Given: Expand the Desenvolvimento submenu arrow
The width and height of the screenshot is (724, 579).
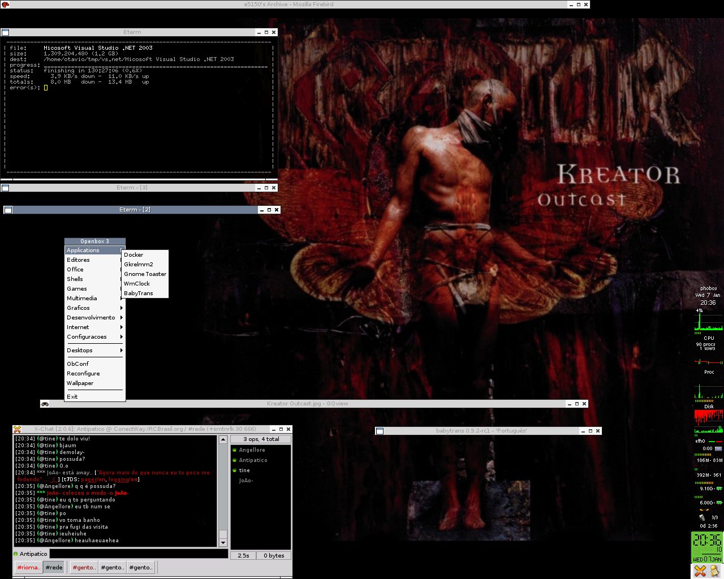Looking at the screenshot, I should tap(122, 318).
